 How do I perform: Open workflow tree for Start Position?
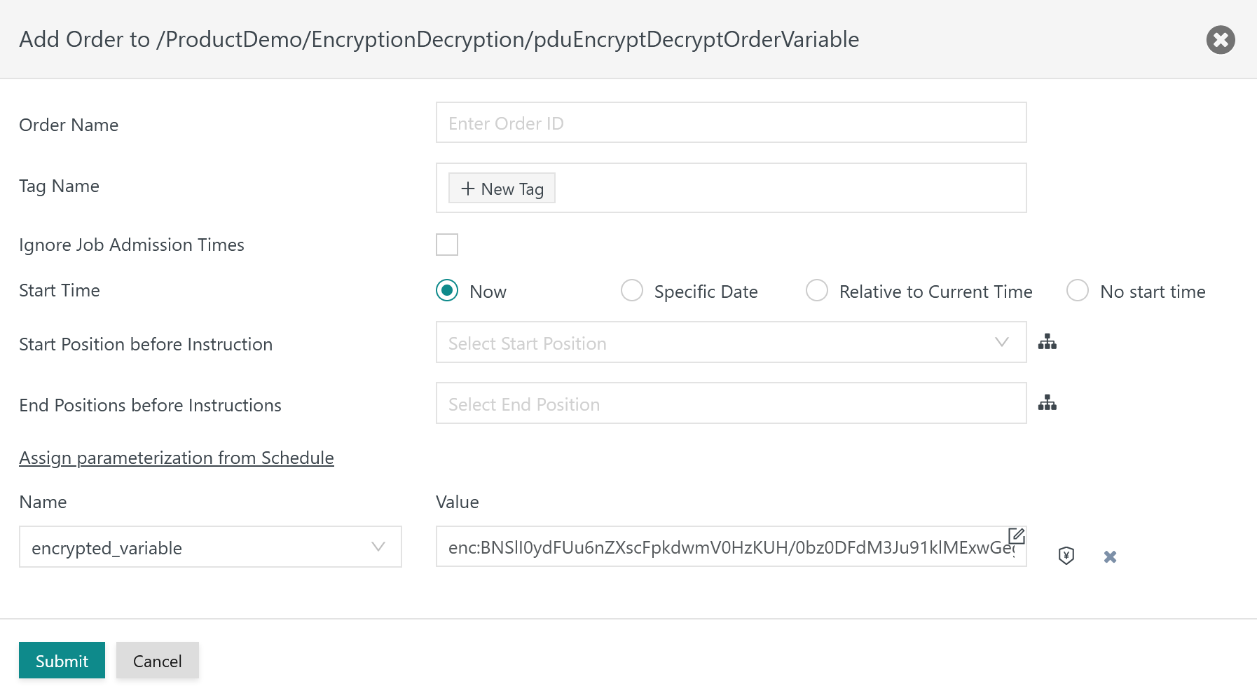click(1047, 342)
